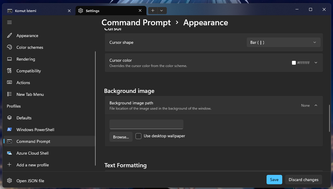Screen dimensions: 333x189
Task: Close the Komut İstemi tab
Action: (x=69, y=11)
